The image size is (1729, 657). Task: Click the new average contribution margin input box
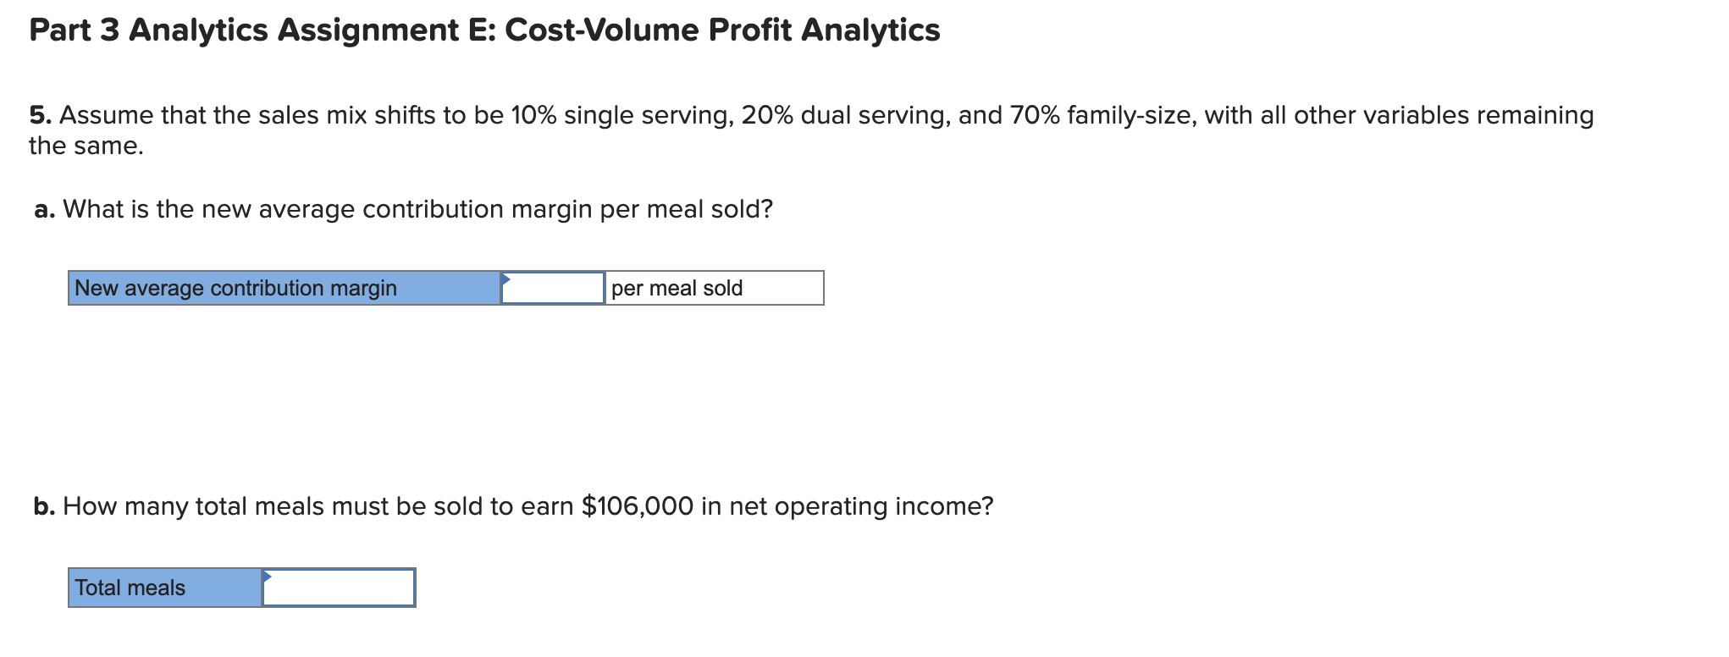click(553, 288)
